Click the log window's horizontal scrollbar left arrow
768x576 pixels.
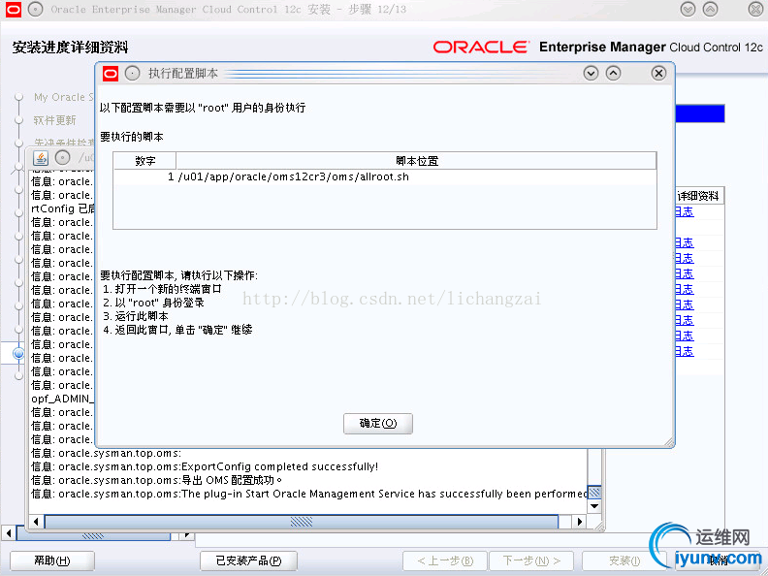point(36,522)
